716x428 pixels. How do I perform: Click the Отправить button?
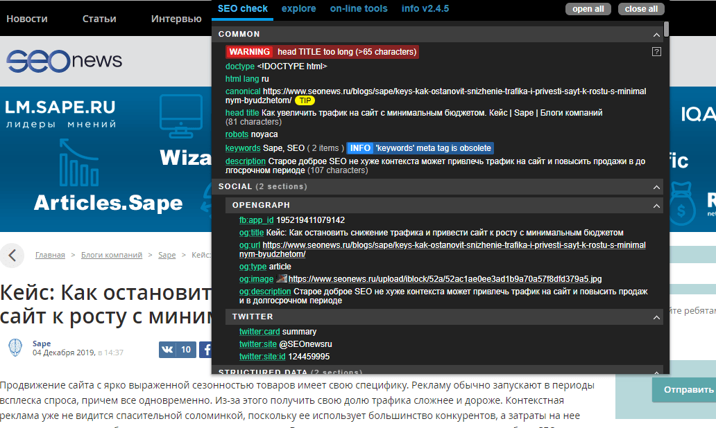click(684, 390)
